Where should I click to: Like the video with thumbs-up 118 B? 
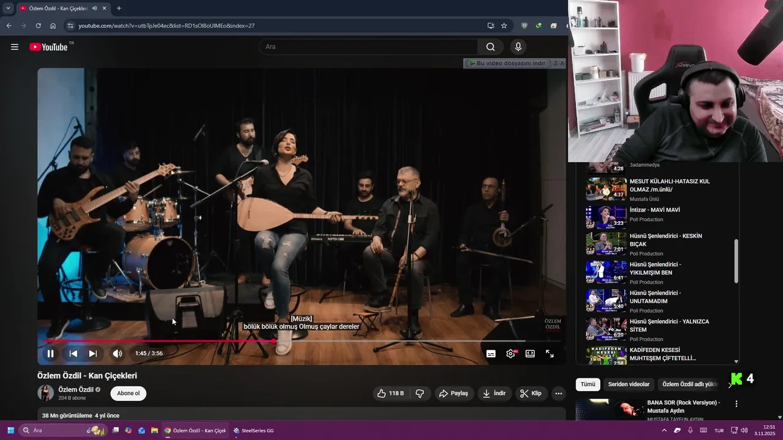coord(391,394)
